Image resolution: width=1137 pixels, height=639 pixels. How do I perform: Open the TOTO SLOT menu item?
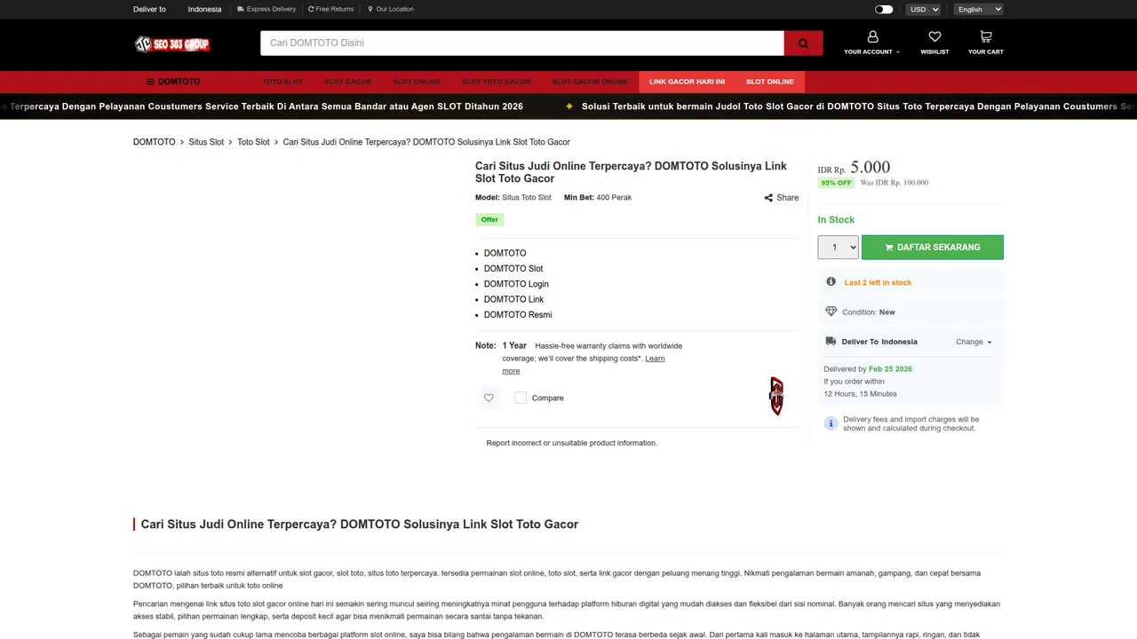click(282, 82)
